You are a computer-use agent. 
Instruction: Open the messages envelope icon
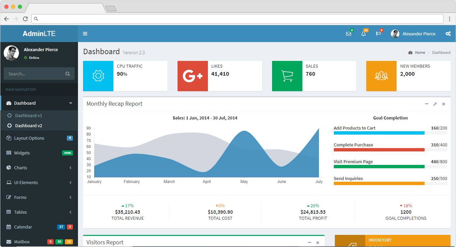tap(349, 34)
